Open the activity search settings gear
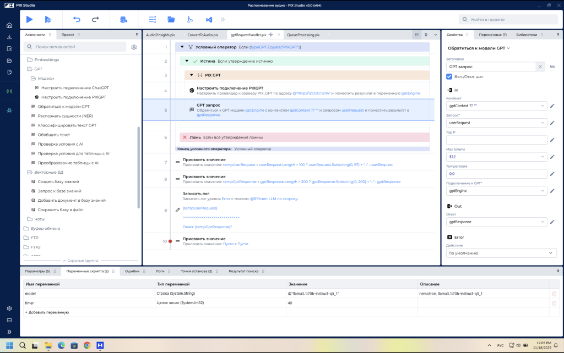Screen dimensions: 564x353 pos(134,47)
